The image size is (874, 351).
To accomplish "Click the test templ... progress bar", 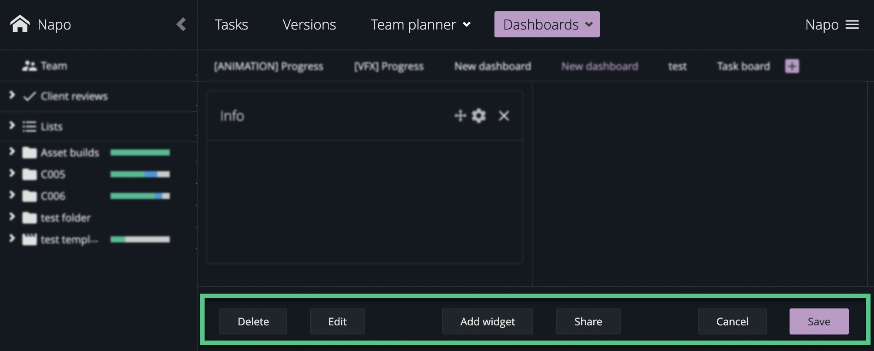I will click(x=140, y=239).
